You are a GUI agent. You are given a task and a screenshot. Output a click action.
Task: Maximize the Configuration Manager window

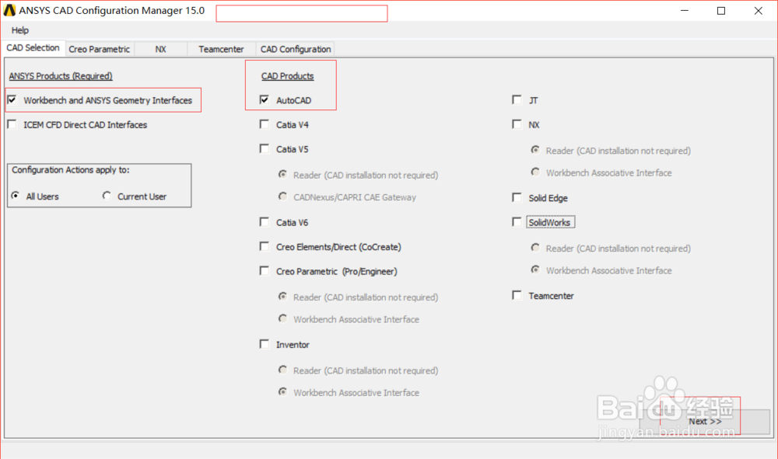click(x=721, y=10)
